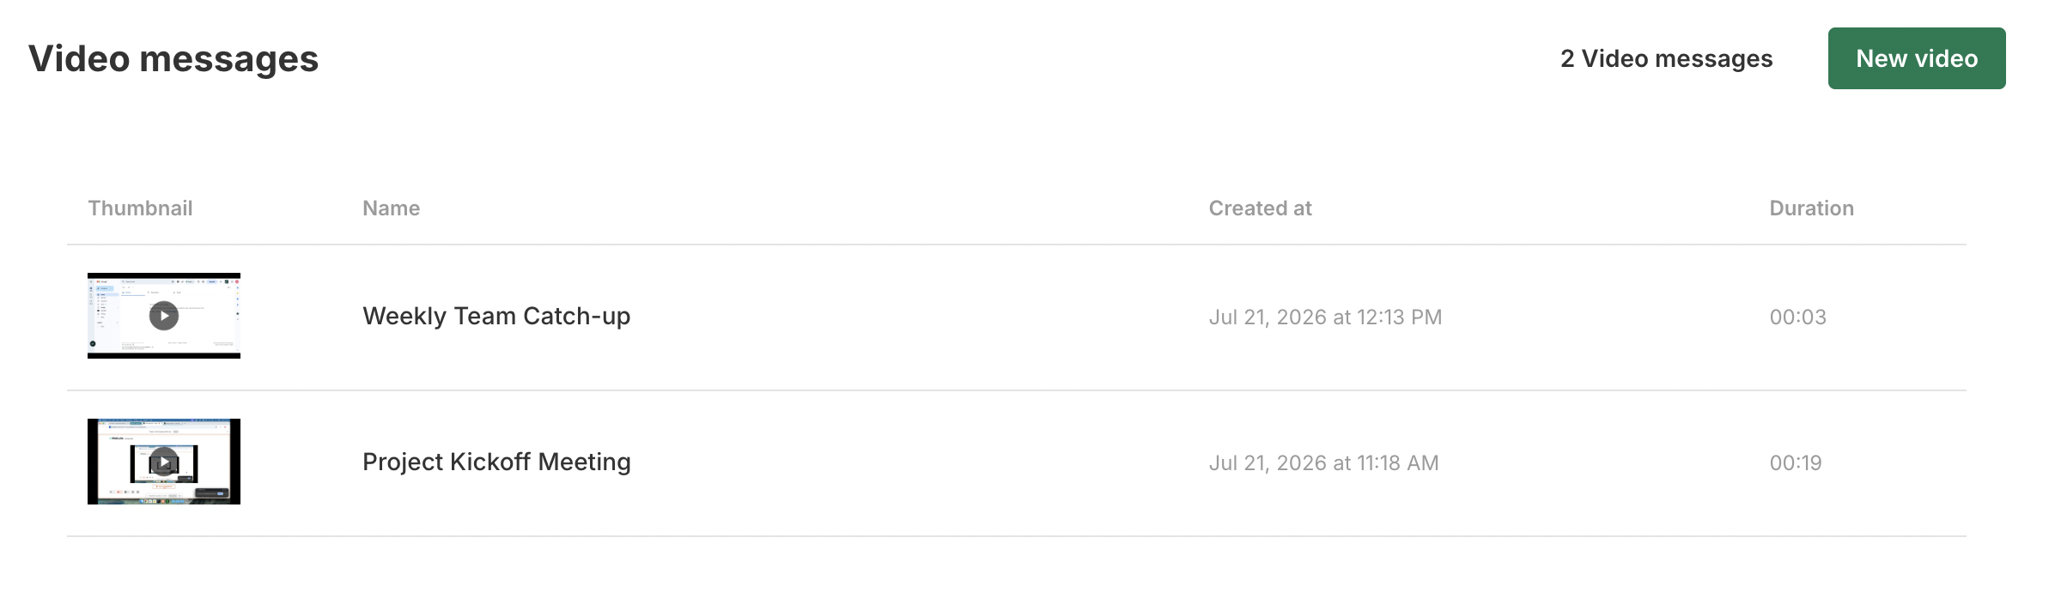This screenshot has width=2049, height=592.
Task: Click the 00:03 duration value
Action: 1797,317
